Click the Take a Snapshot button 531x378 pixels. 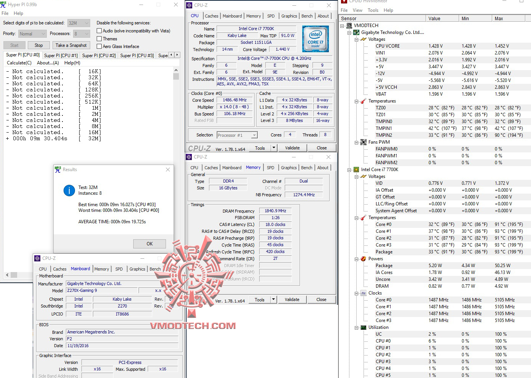coord(71,45)
